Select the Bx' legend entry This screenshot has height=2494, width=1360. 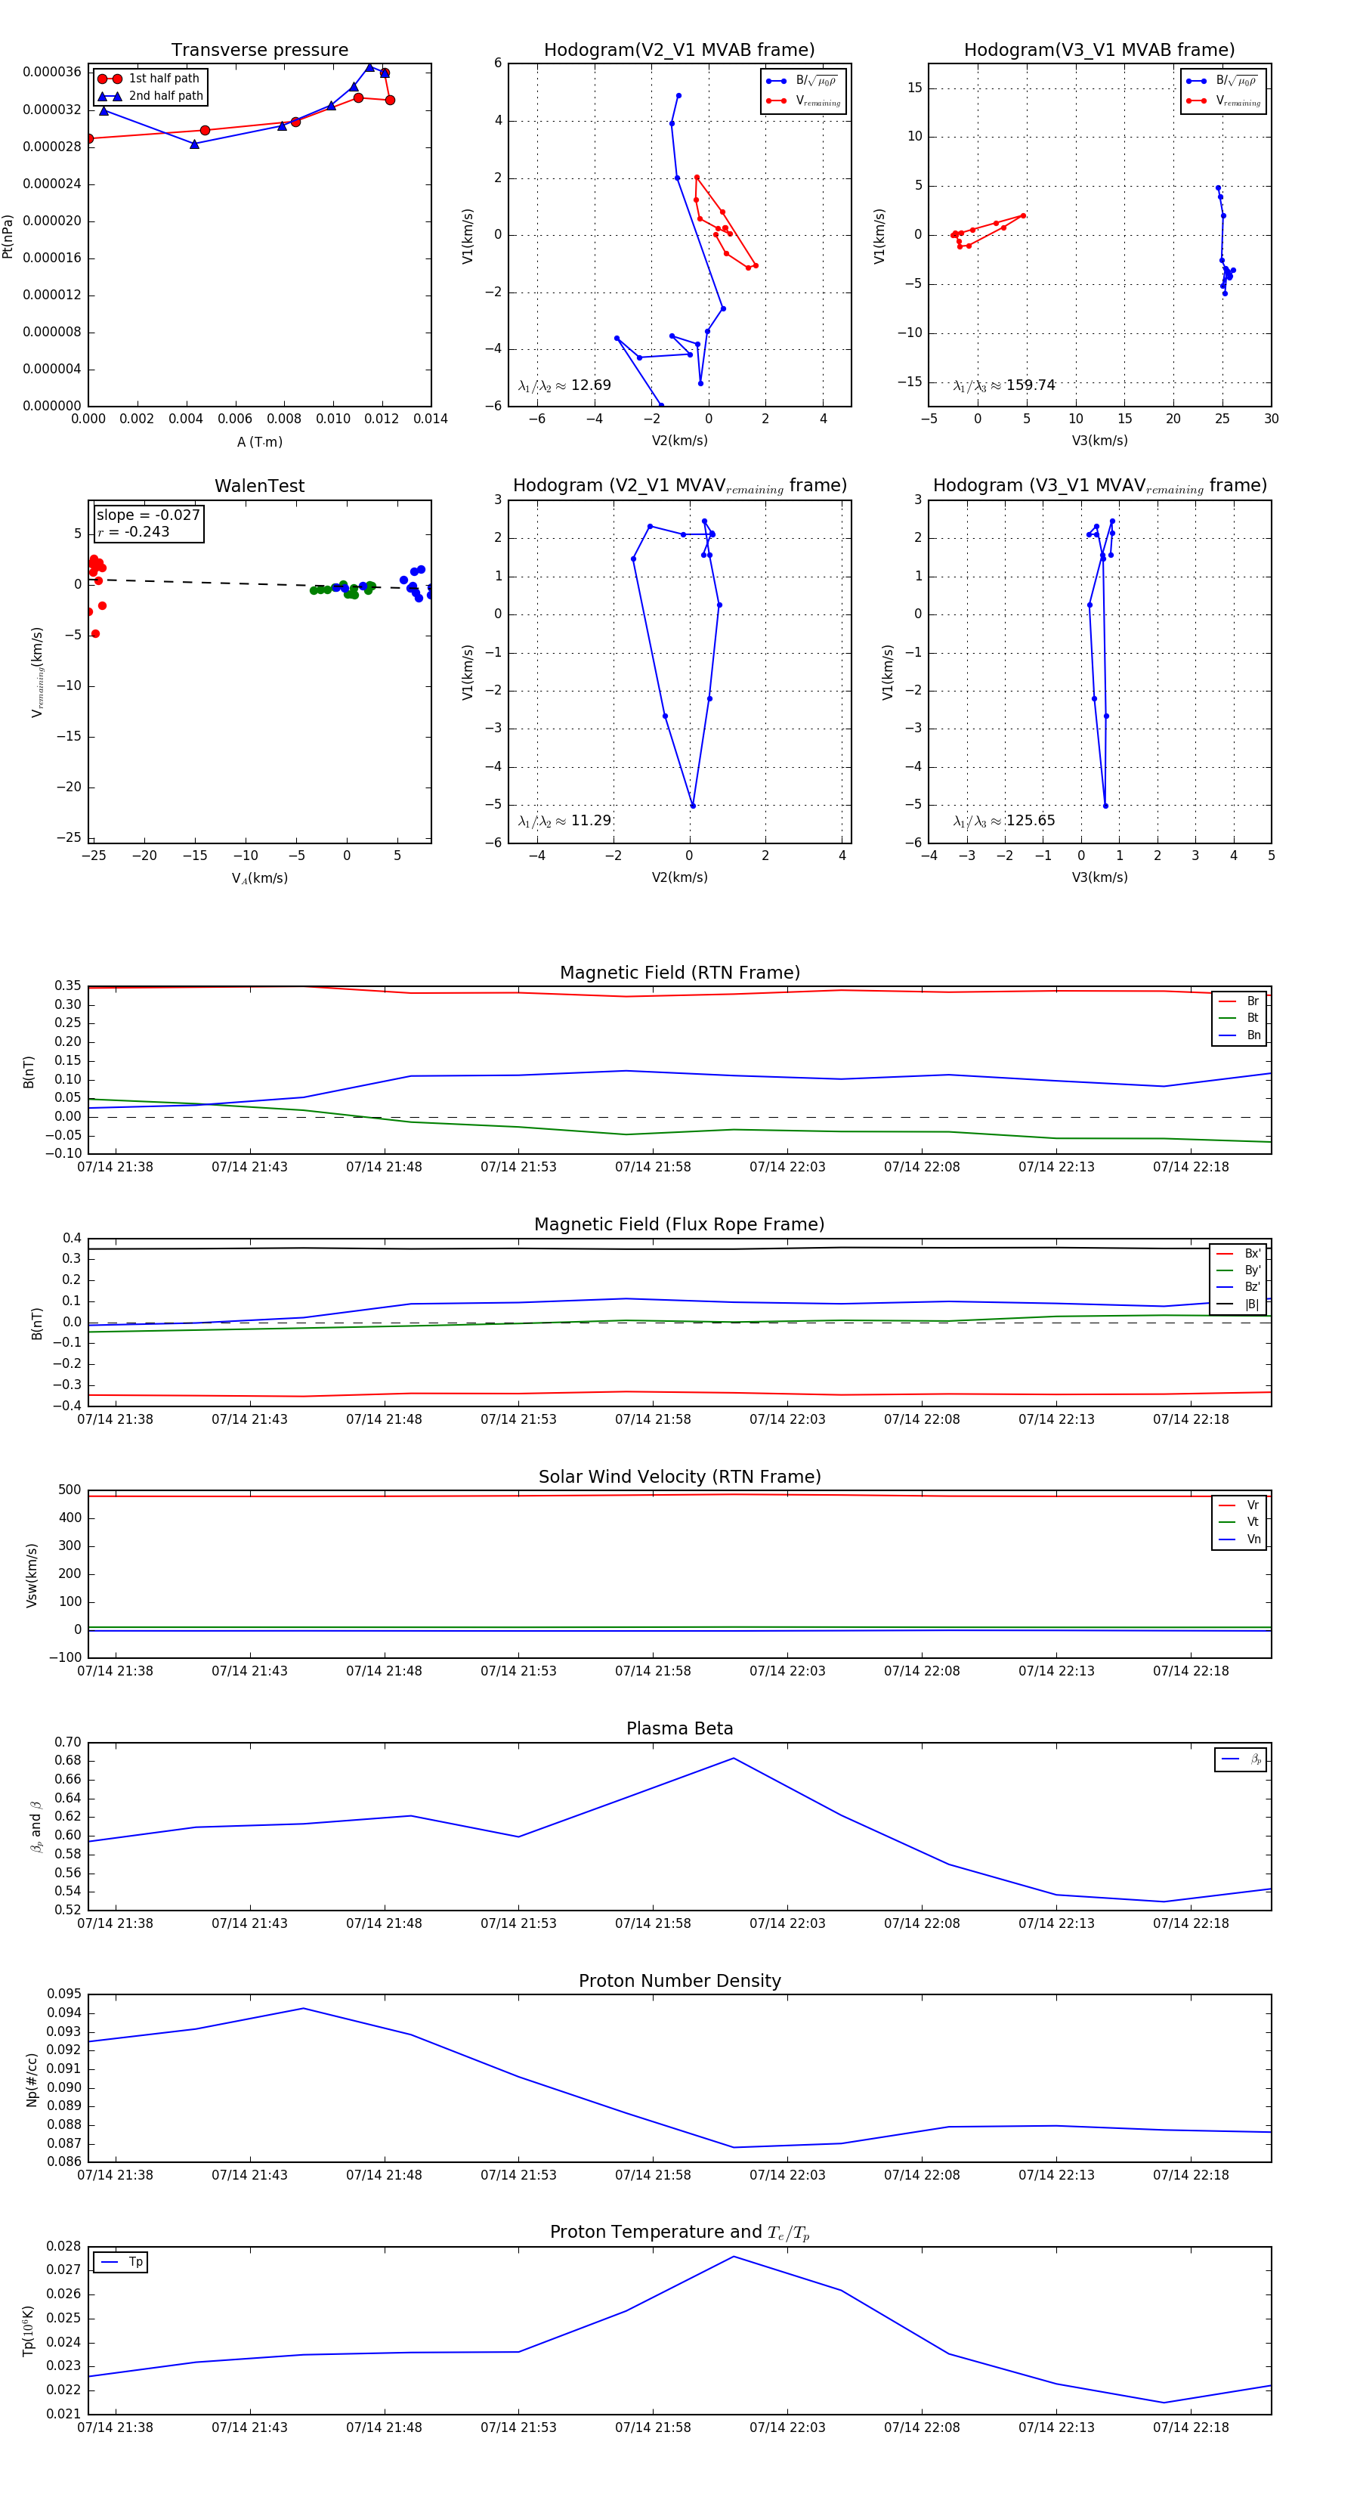(x=1239, y=1253)
